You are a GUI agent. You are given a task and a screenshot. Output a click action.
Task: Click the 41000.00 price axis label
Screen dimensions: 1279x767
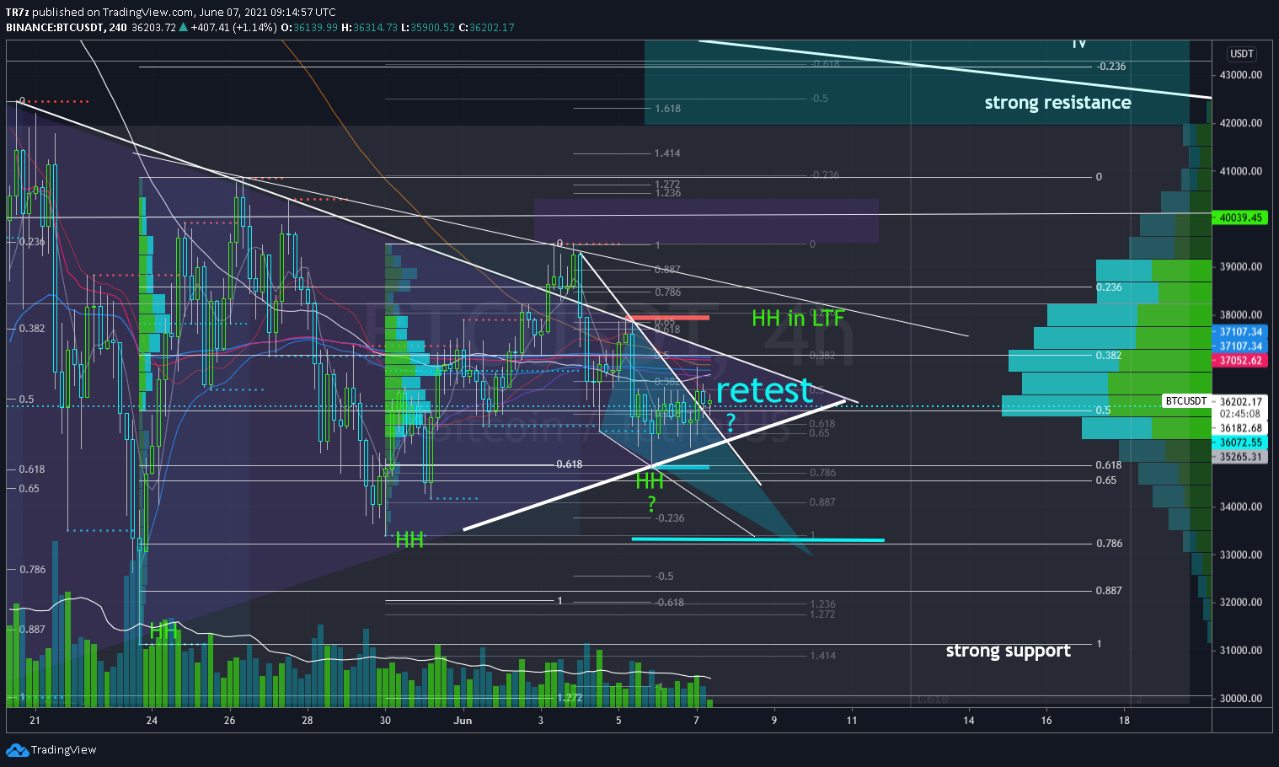coord(1241,171)
